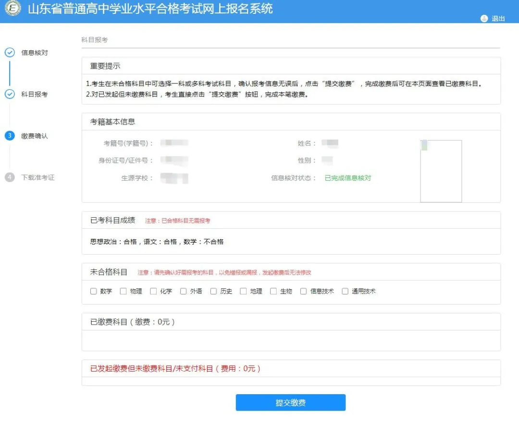Check the 信息技术 subject checkbox
Screen dimensions: 519x421
(x=303, y=291)
